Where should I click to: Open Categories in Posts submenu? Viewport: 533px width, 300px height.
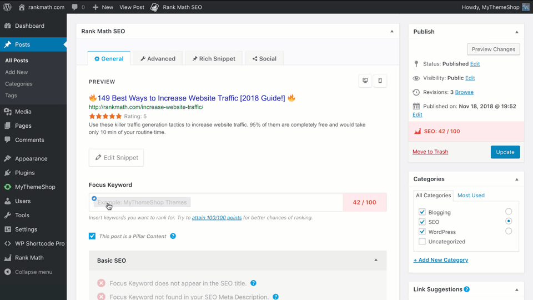pos(19,84)
